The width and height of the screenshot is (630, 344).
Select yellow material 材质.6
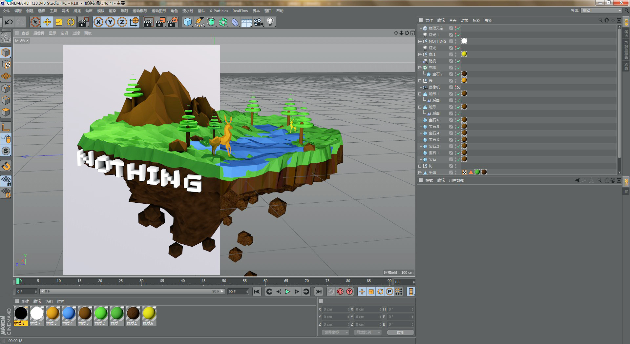[x=149, y=316]
